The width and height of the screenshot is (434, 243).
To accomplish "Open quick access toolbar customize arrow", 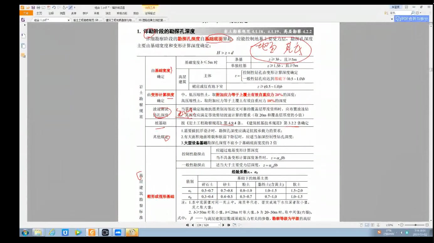I will [x=75, y=7].
